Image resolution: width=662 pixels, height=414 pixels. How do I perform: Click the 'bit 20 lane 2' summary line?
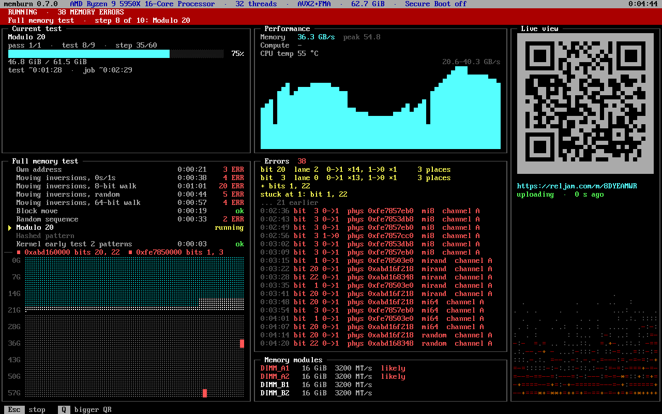pos(356,170)
